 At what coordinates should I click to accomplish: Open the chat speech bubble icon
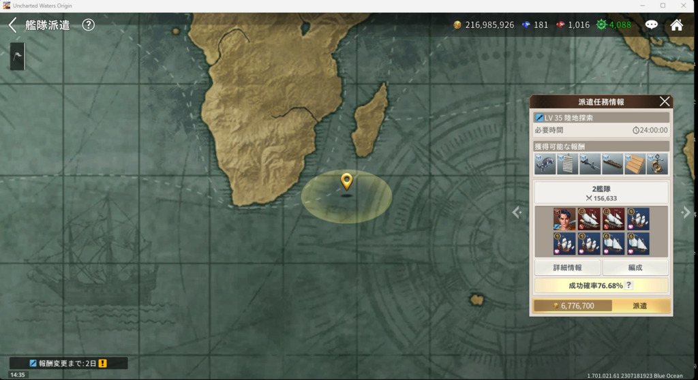click(x=651, y=25)
